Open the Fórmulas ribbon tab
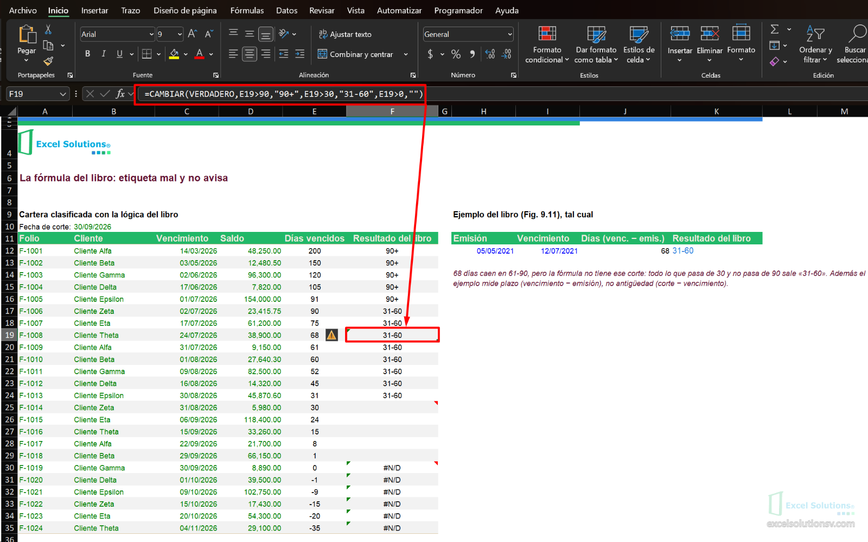The width and height of the screenshot is (868, 542). click(x=247, y=10)
